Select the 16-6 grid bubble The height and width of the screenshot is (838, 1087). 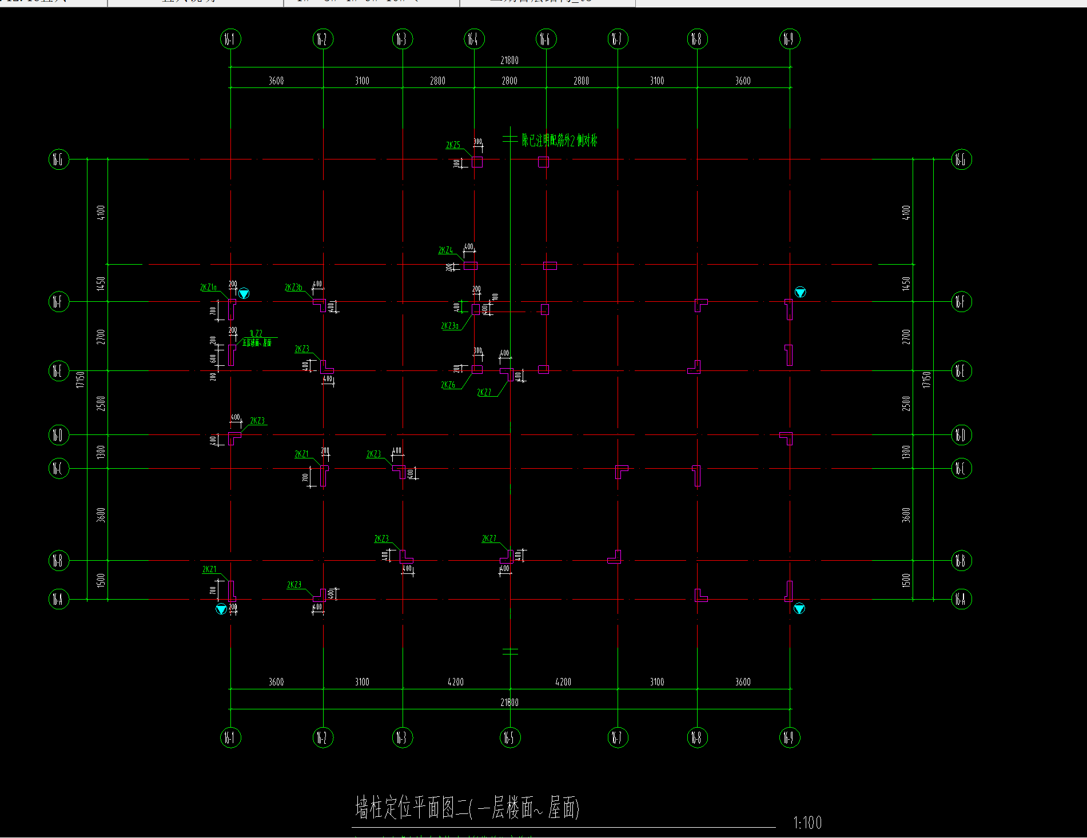pos(546,39)
